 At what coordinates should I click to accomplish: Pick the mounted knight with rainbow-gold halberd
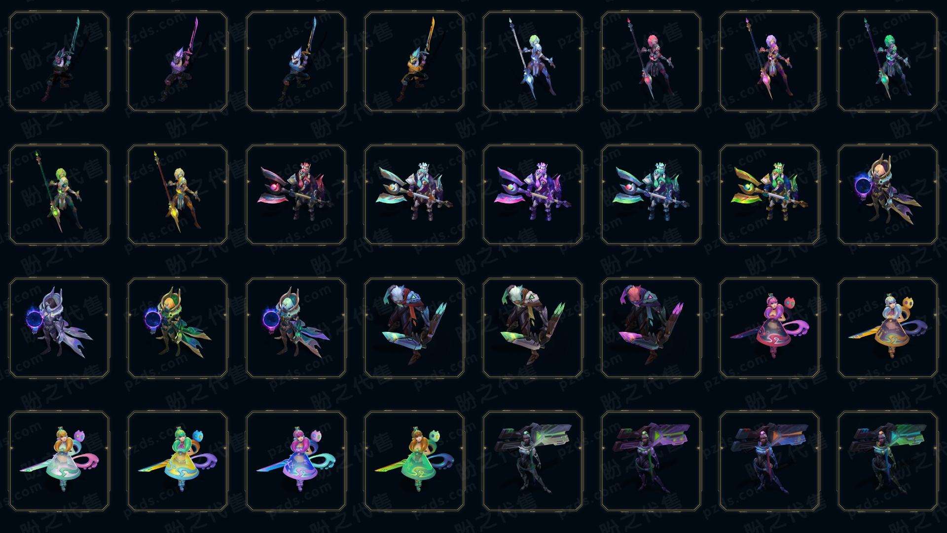pyautogui.click(x=769, y=194)
